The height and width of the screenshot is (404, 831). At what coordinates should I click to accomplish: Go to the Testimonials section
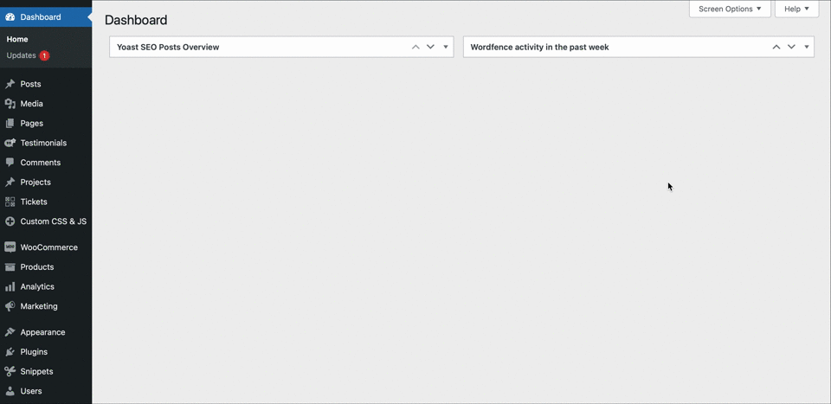tap(43, 143)
